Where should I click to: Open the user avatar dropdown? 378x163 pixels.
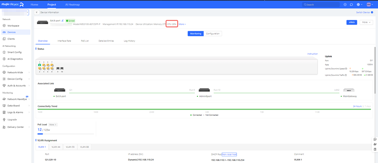370,4
